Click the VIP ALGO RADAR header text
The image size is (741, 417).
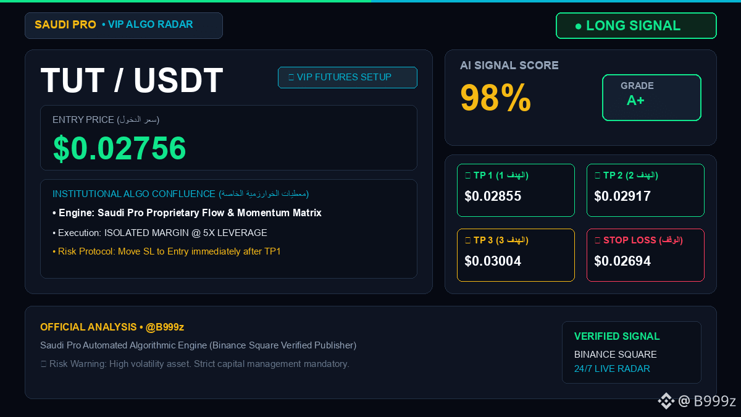[x=148, y=25]
